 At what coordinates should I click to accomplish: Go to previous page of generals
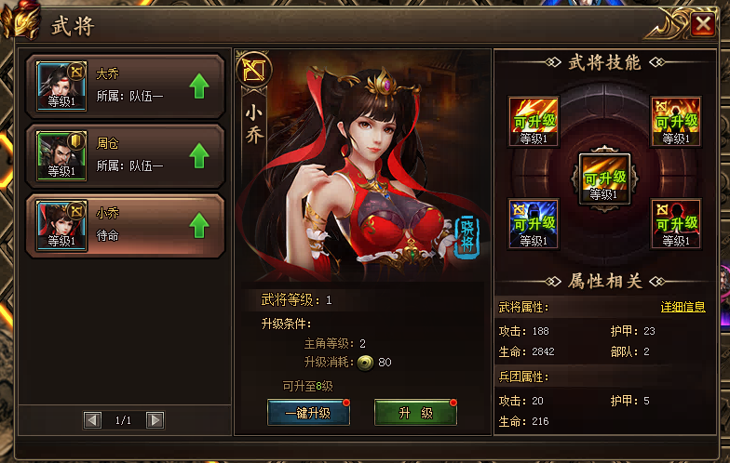(x=92, y=420)
